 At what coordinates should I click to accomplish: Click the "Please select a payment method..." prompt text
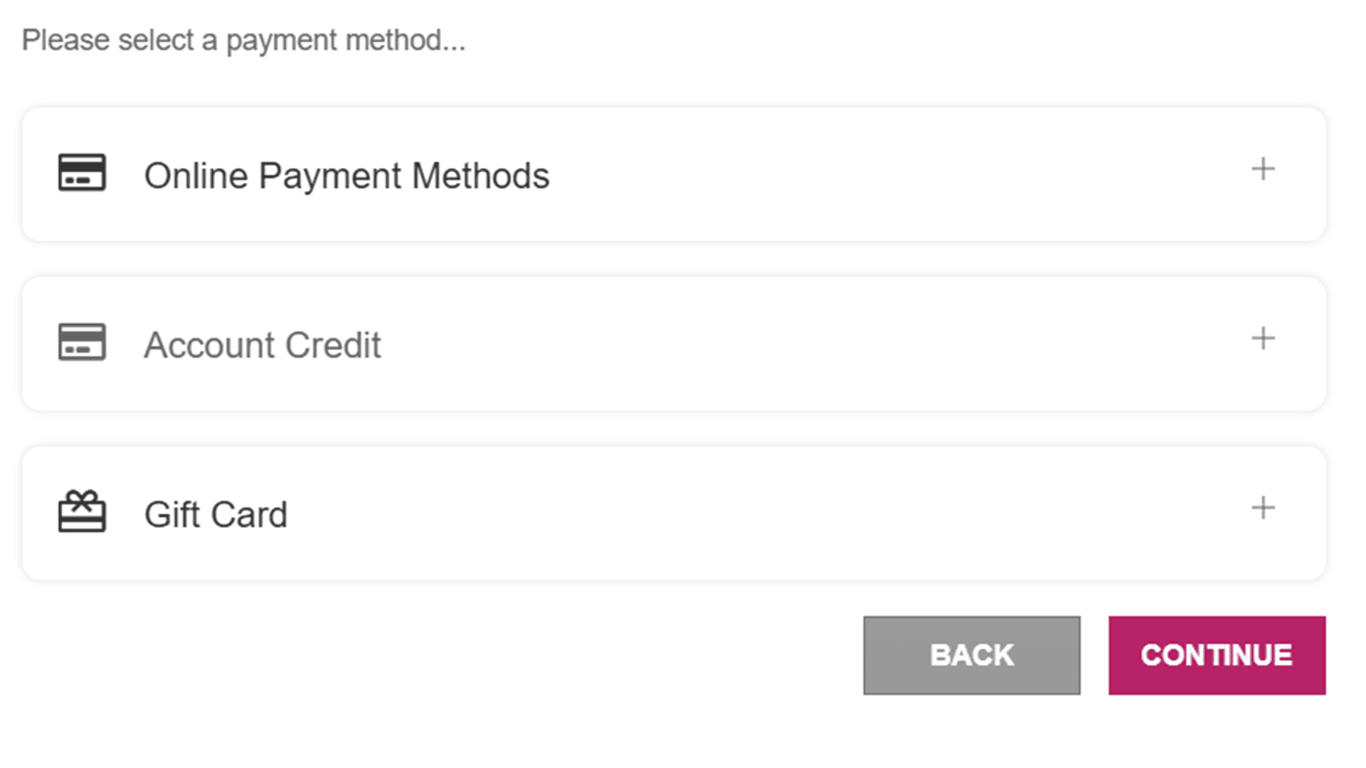point(243,40)
